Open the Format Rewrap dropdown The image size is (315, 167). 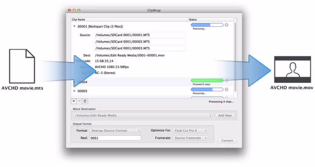tap(115, 131)
